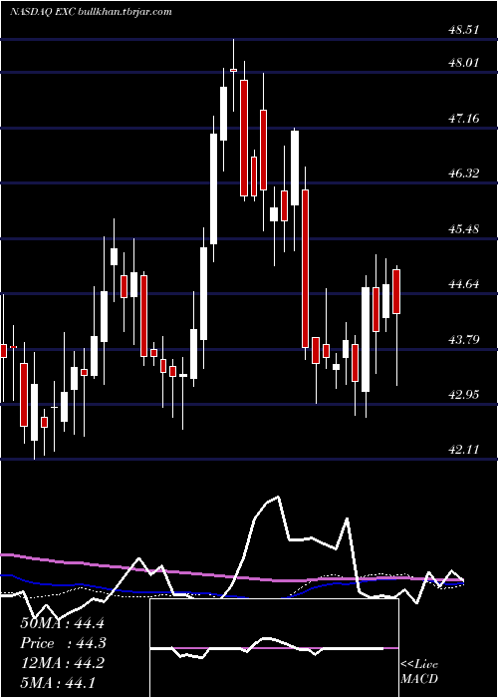Click the 46.32 price axis label
Viewport: 498px width, 698px height.
pos(464,174)
